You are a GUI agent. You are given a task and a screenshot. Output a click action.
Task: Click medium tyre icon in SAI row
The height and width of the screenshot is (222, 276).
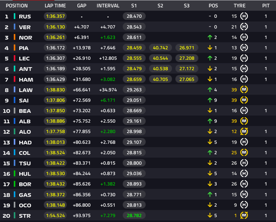point(244,100)
